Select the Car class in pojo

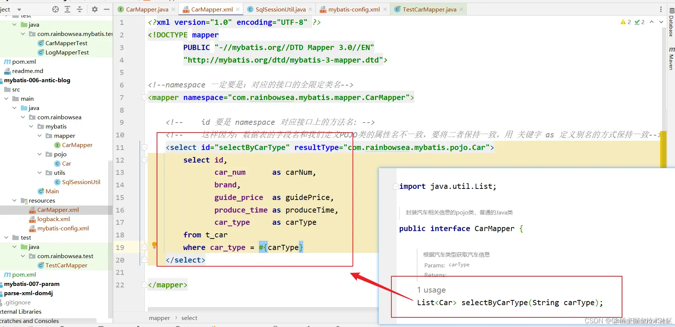[66, 163]
